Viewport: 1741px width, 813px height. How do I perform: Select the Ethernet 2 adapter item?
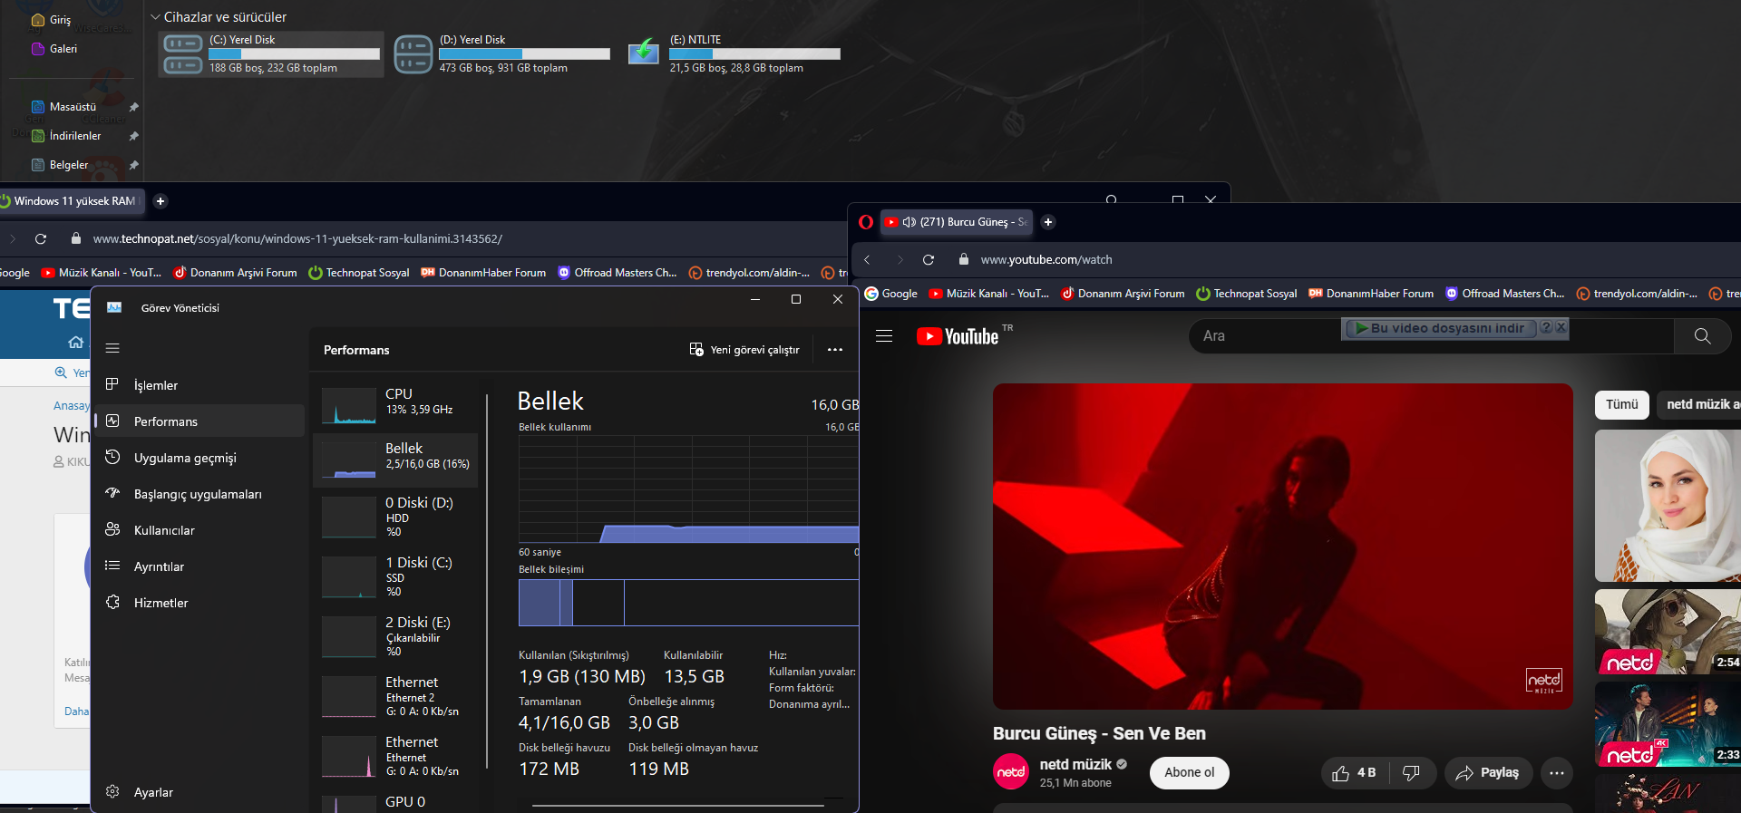point(395,696)
